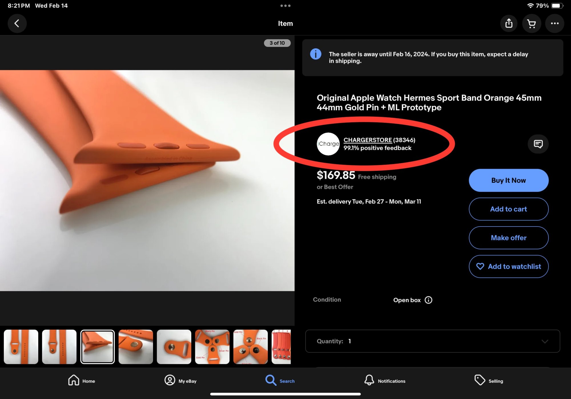Tap the Make offer button
The image size is (571, 399).
pos(508,238)
